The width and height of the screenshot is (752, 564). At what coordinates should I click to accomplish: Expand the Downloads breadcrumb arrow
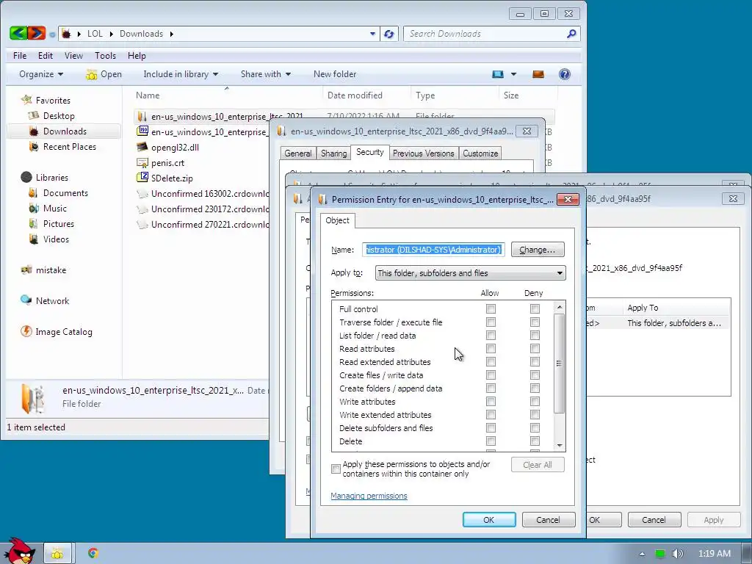coord(171,34)
